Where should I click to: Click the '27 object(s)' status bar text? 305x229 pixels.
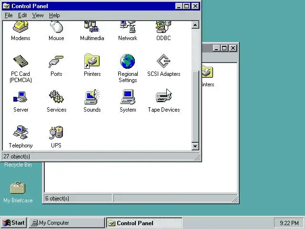click(17, 156)
